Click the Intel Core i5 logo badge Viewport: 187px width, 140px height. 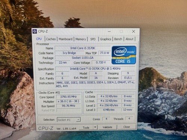[124, 55]
